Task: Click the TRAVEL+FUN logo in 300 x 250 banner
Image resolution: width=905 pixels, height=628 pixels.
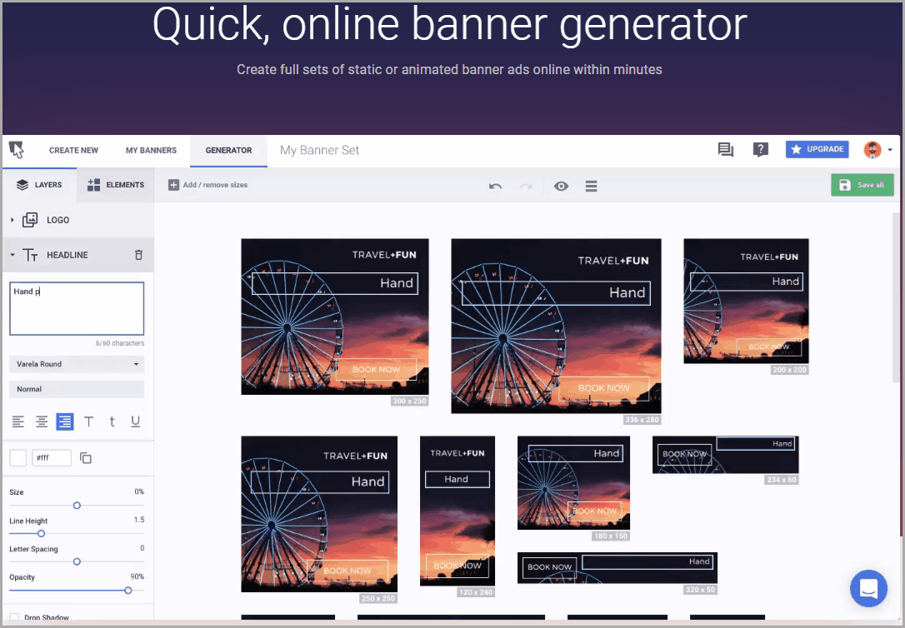Action: pyautogui.click(x=384, y=255)
